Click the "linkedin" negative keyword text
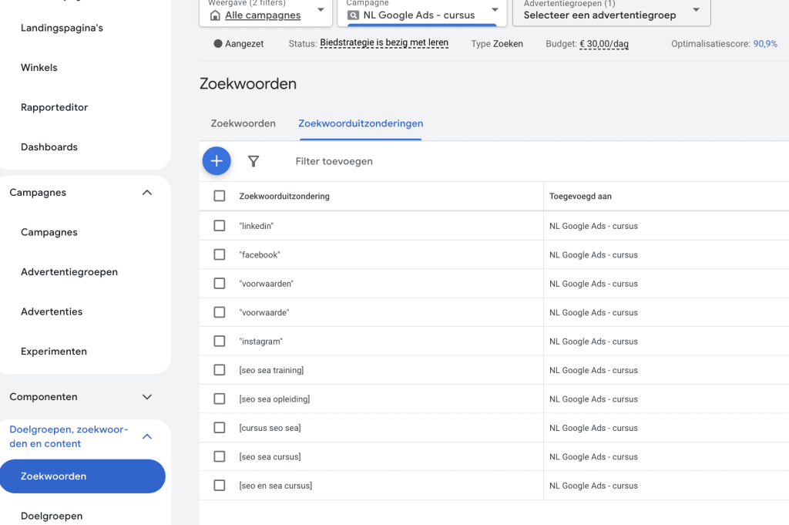The image size is (789, 525). pyautogui.click(x=256, y=226)
